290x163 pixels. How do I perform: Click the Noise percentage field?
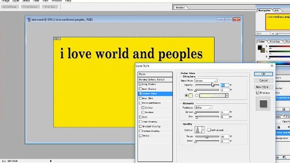pos(225,90)
